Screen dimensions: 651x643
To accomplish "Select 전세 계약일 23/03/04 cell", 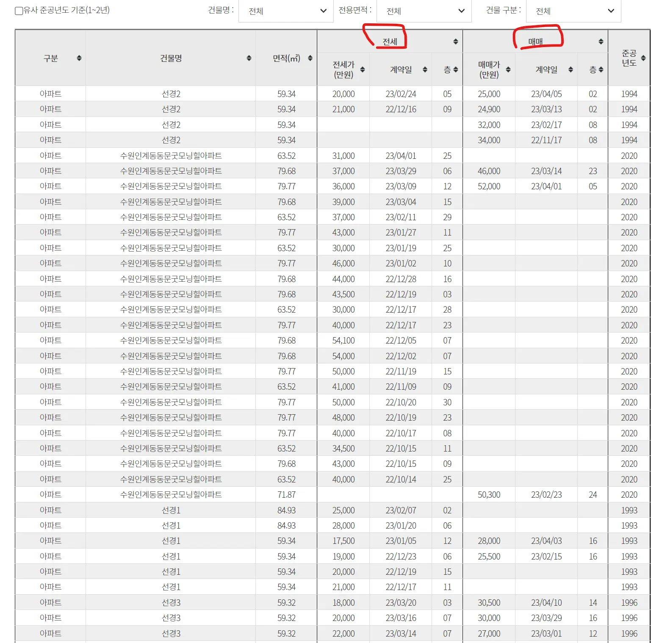I will pyautogui.click(x=401, y=202).
